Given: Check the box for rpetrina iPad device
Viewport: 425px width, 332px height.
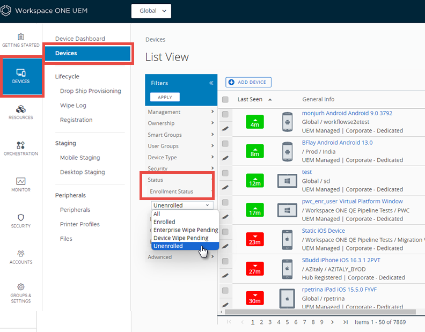Looking at the screenshot, I should 225,291.
